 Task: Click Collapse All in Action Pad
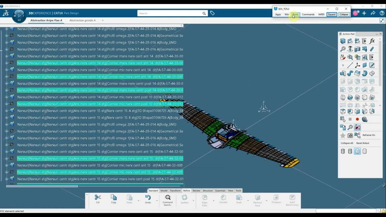pos(347,143)
